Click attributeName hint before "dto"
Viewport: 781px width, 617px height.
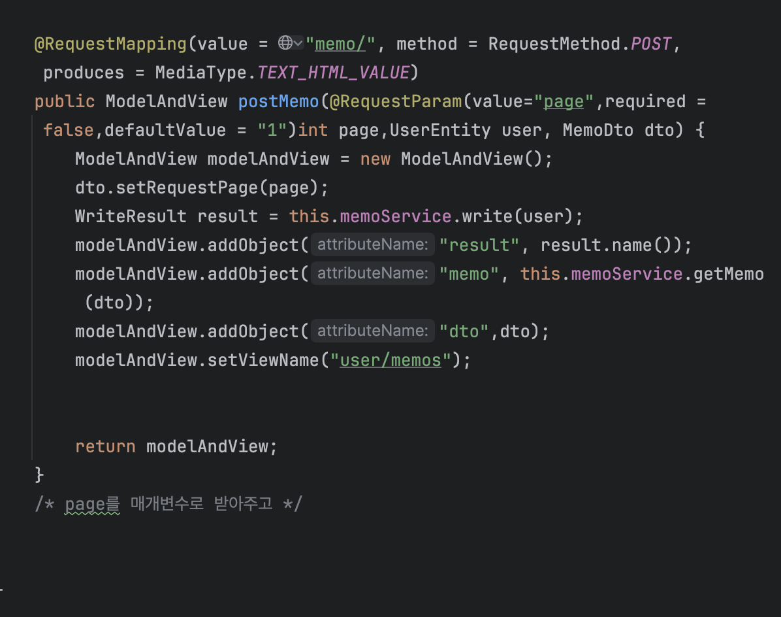373,331
